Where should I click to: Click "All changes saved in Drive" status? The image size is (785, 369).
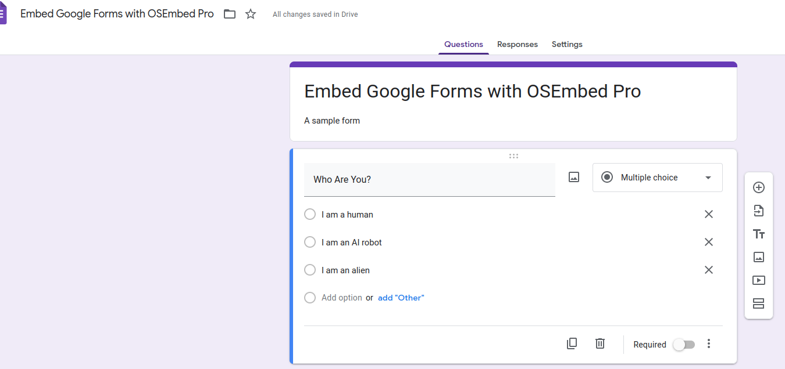click(x=315, y=15)
